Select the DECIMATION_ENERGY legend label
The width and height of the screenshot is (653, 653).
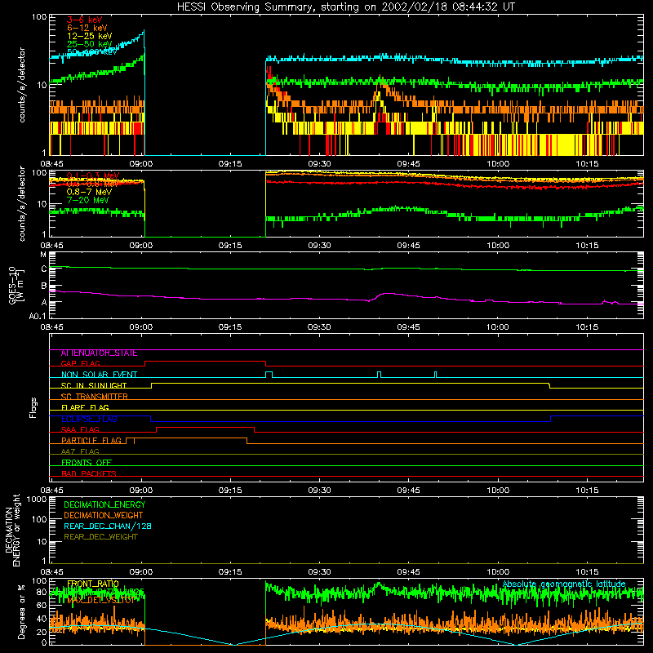(x=104, y=504)
